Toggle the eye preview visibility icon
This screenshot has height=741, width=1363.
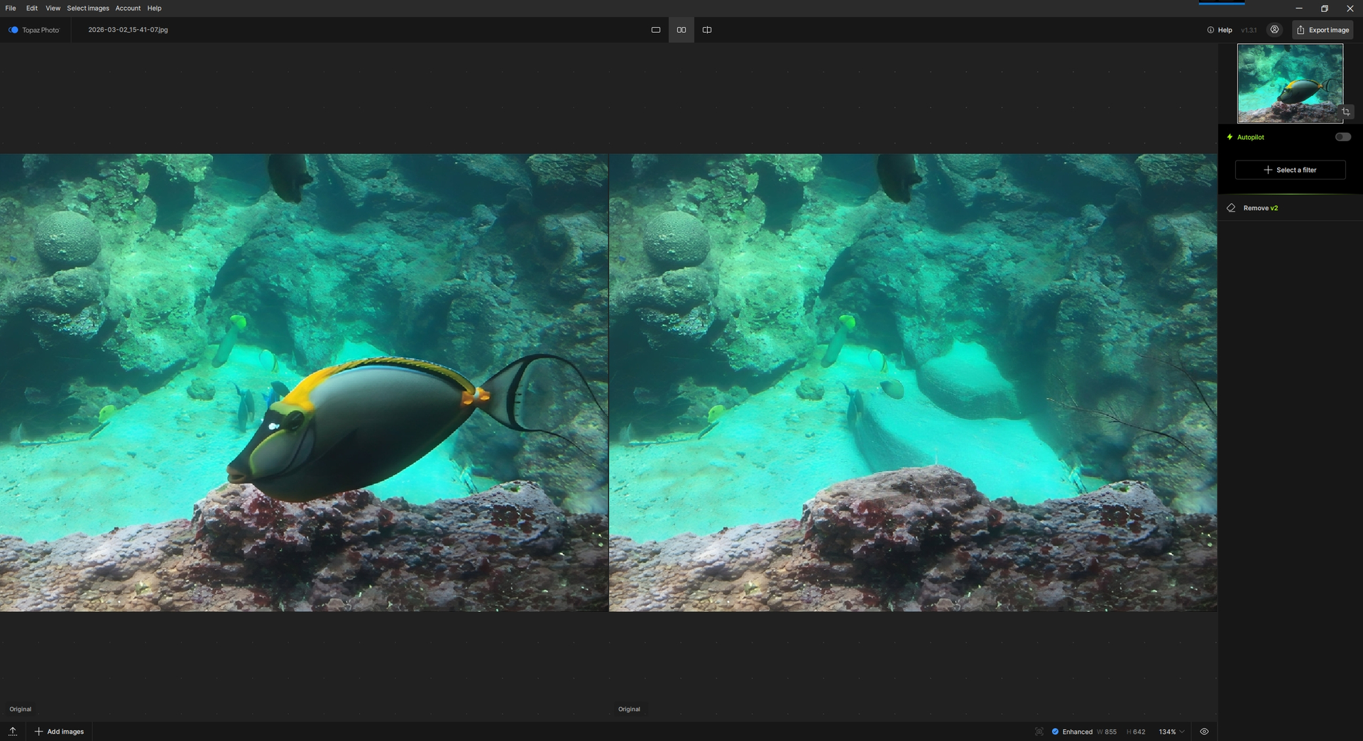click(x=1204, y=732)
